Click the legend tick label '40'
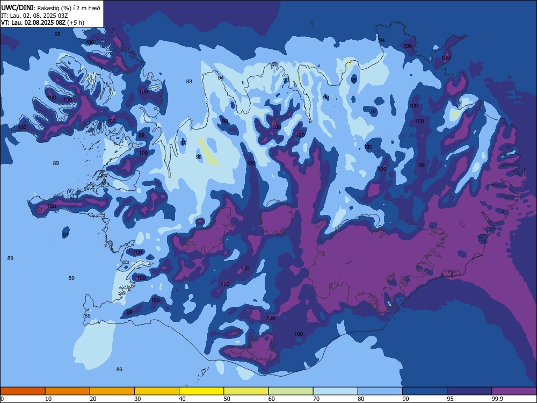Viewport: 537px width, 403px height. 183,399
